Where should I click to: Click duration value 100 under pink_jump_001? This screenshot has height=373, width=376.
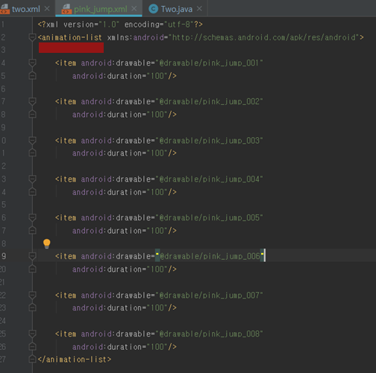pos(157,76)
